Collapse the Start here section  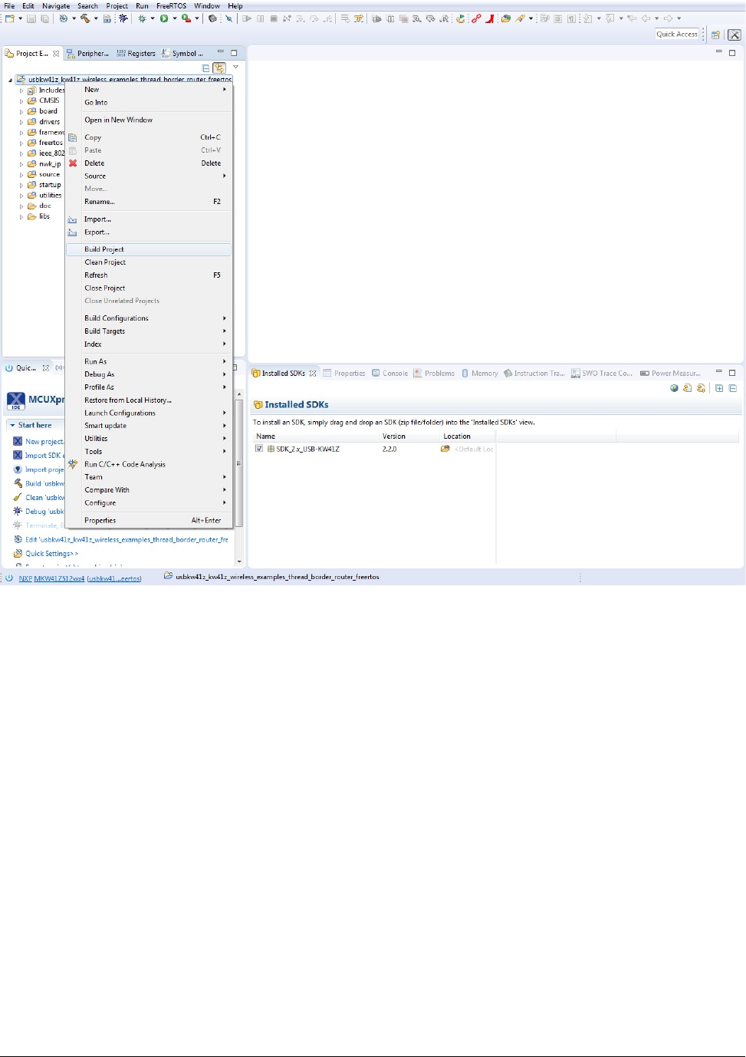[x=12, y=425]
